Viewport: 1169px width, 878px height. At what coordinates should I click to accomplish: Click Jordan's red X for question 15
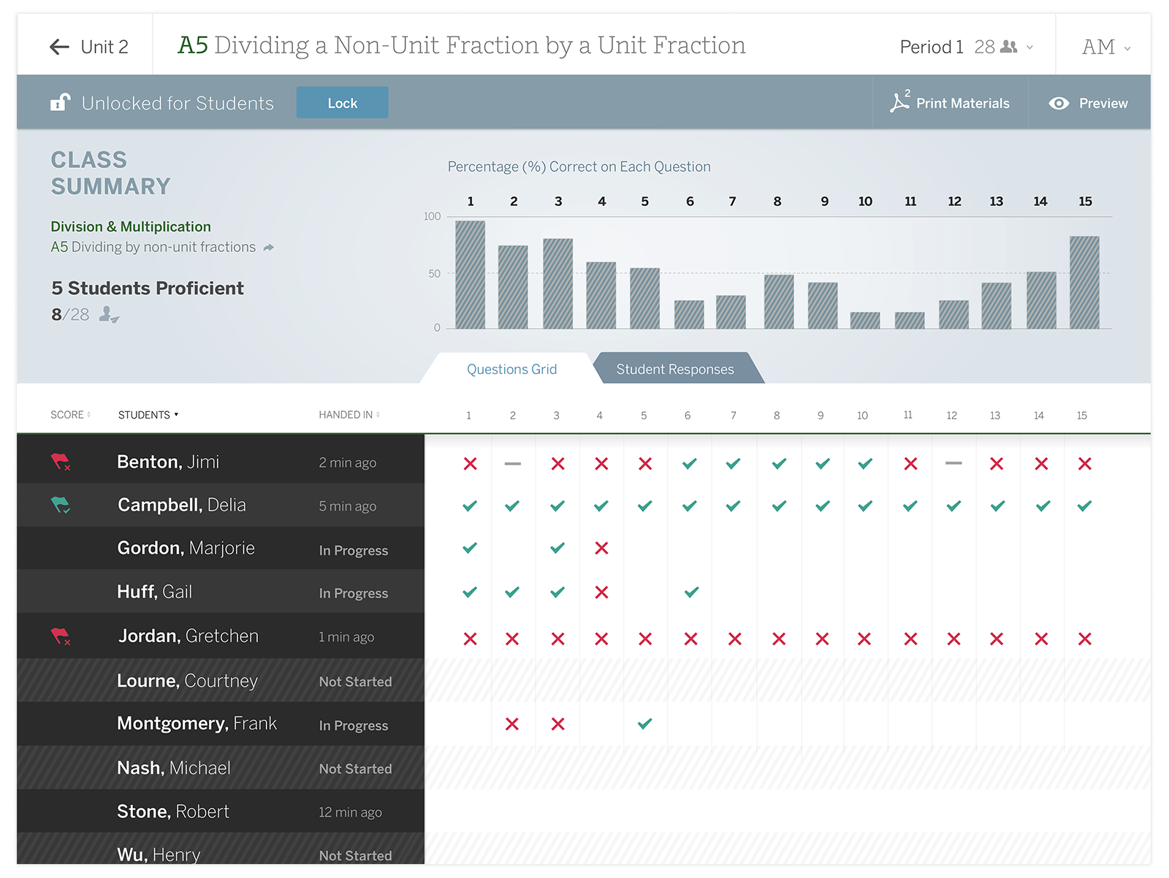click(1084, 638)
